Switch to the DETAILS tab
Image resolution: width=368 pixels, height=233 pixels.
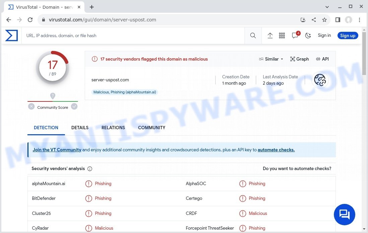point(80,128)
